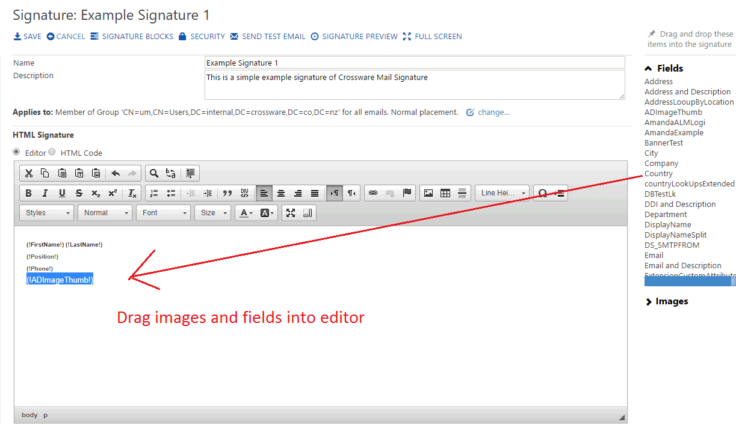
Task: Open the SECURITY option
Action: [202, 37]
